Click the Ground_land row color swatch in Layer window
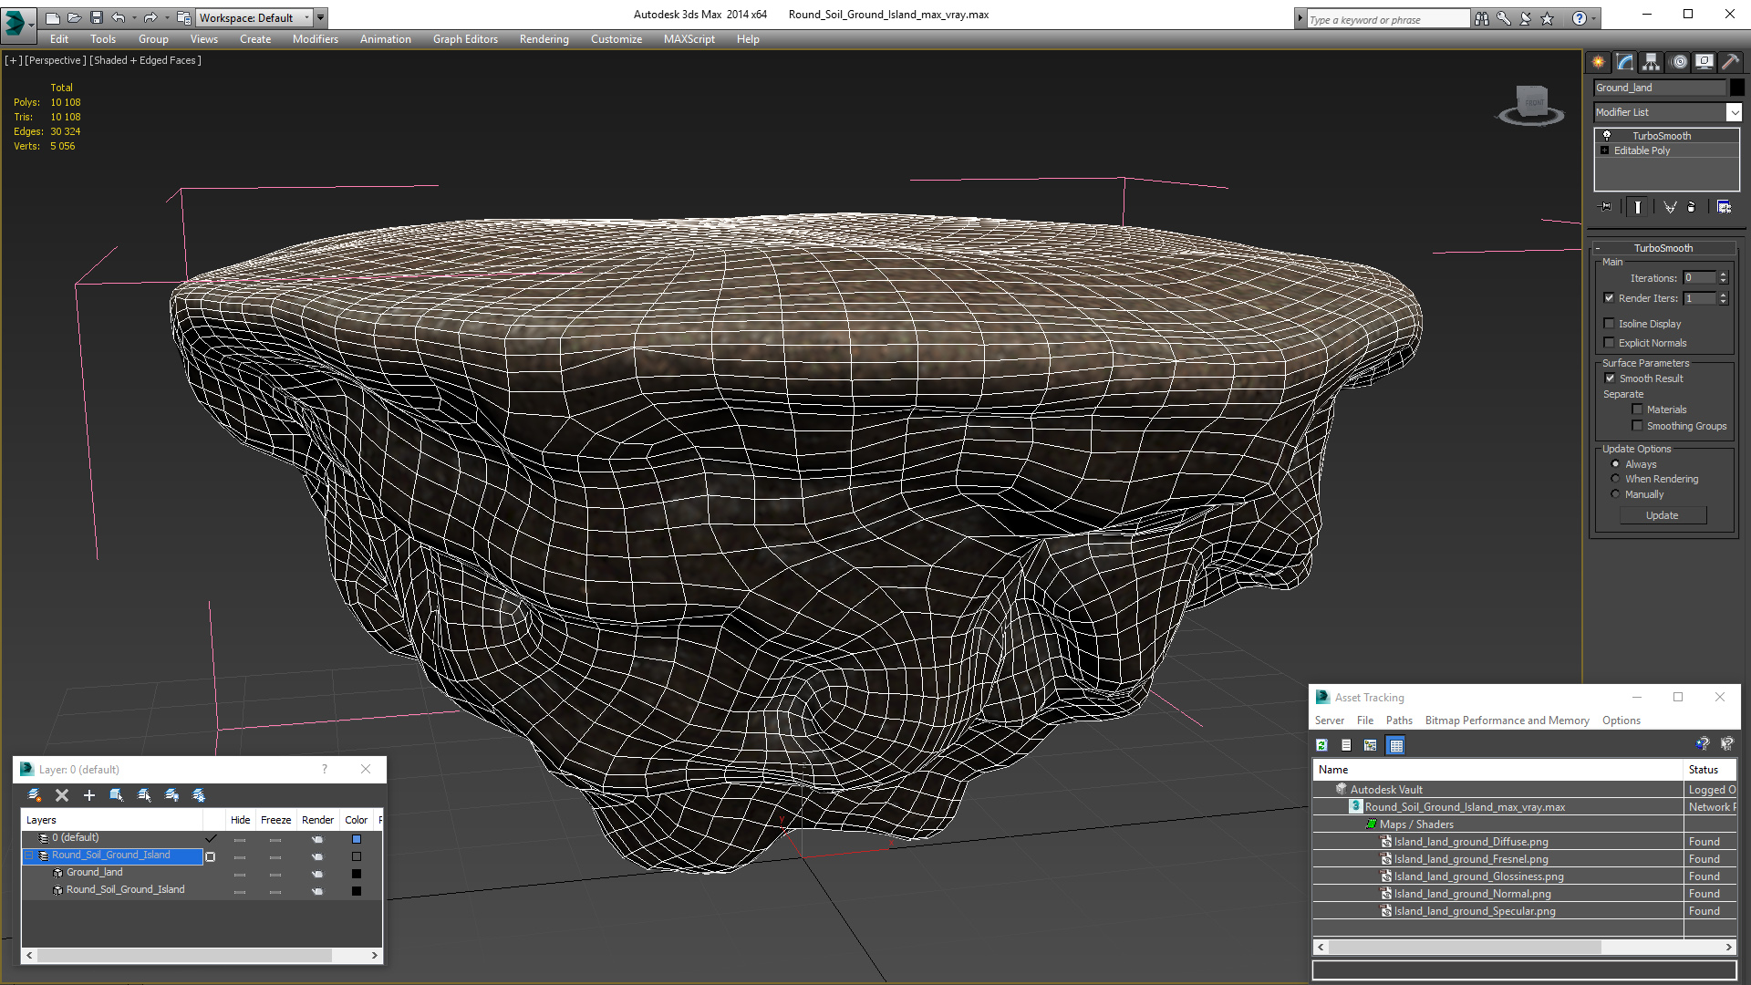 (x=357, y=873)
